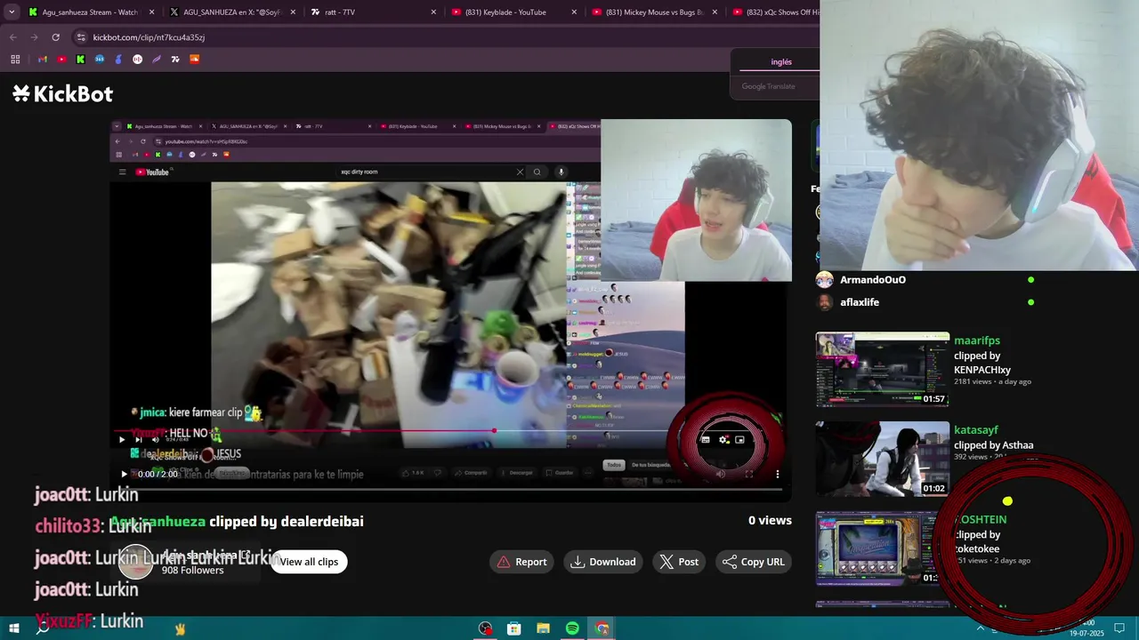Close the ratt - 7TV tab
The width and height of the screenshot is (1139, 640).
(x=433, y=12)
